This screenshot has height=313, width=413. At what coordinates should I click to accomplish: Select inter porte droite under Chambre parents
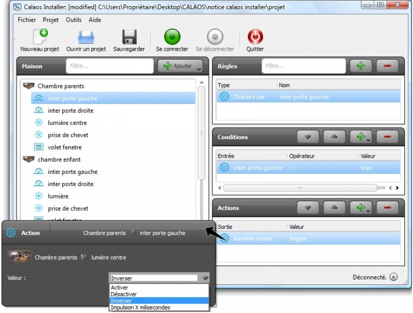coord(70,111)
